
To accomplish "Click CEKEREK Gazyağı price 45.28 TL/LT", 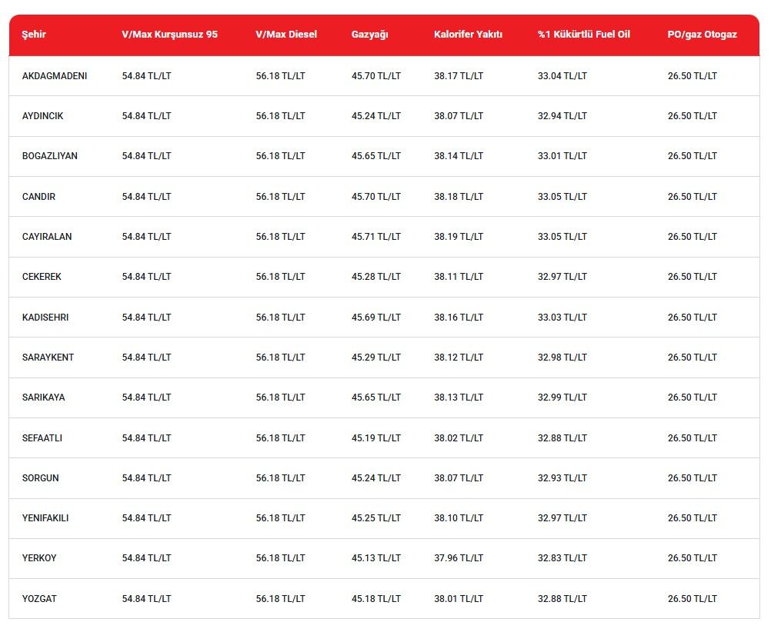I will (375, 277).
